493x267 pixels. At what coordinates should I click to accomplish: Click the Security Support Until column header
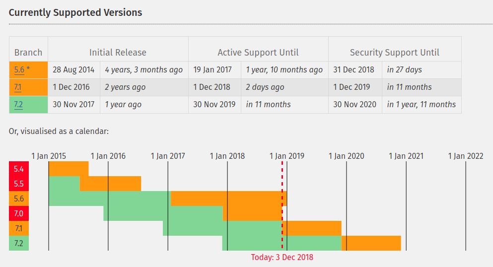(x=395, y=53)
